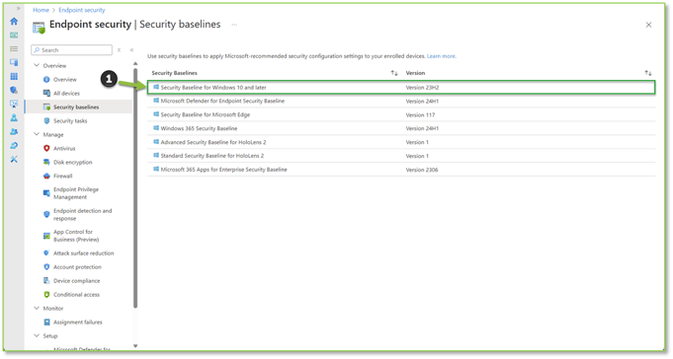This screenshot has width=673, height=359.
Task: Open Apps grid icon in left rail
Action: click(14, 76)
